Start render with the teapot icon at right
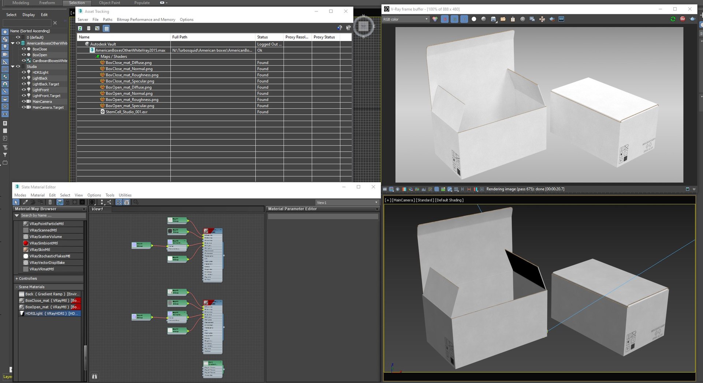The width and height of the screenshot is (703, 383). point(692,19)
